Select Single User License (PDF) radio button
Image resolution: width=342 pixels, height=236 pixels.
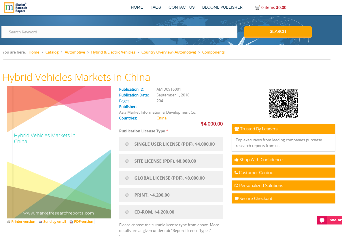pyautogui.click(x=127, y=144)
